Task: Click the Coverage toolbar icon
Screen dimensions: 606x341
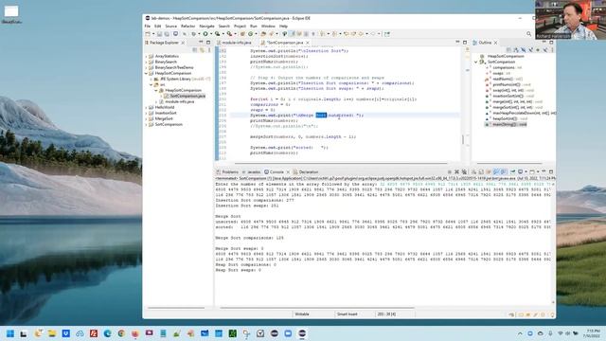Action: [x=217, y=34]
